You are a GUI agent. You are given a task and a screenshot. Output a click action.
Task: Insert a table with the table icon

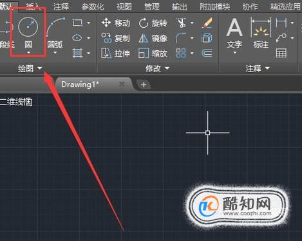coord(281,53)
